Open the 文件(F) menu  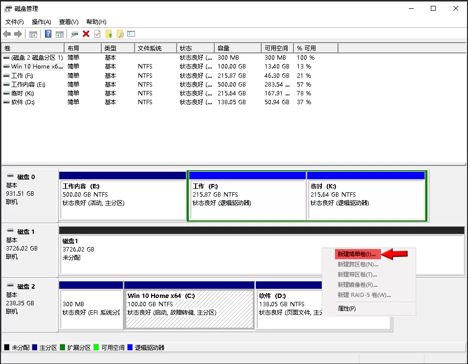14,22
